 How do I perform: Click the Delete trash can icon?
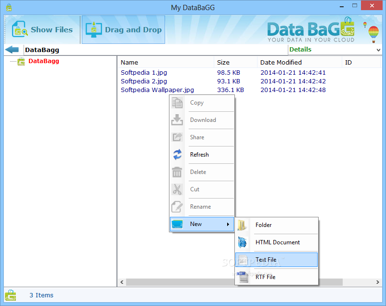point(177,172)
